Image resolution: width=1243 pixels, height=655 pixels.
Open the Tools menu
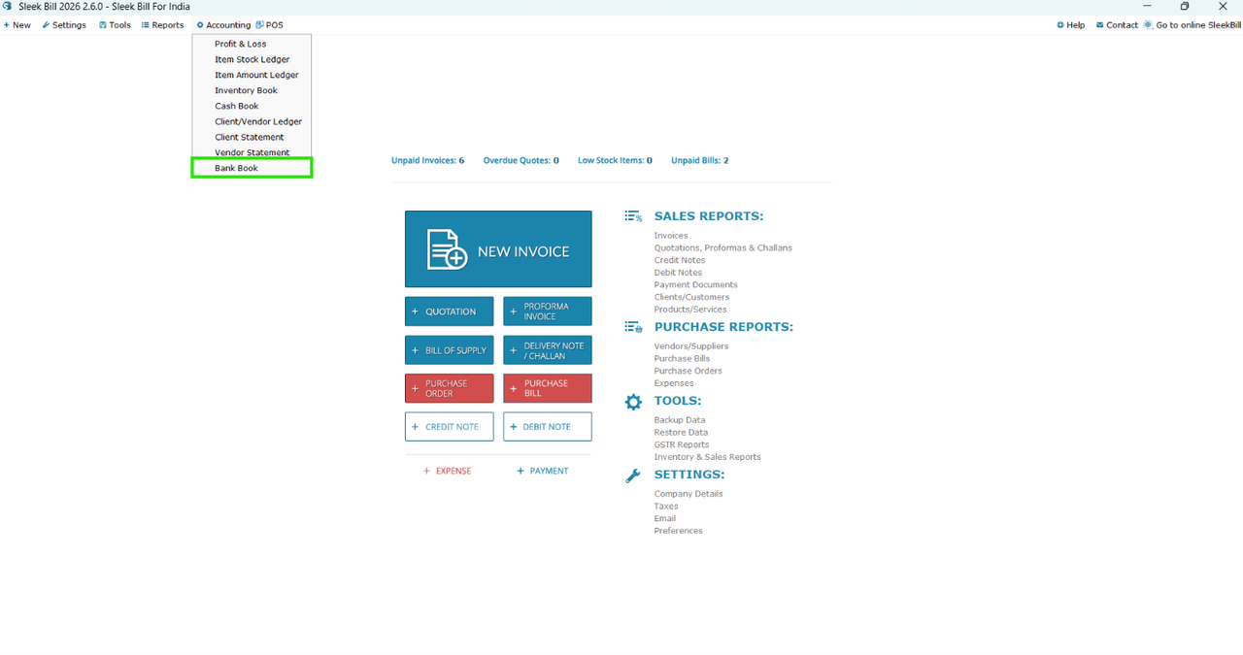pyautogui.click(x=115, y=25)
